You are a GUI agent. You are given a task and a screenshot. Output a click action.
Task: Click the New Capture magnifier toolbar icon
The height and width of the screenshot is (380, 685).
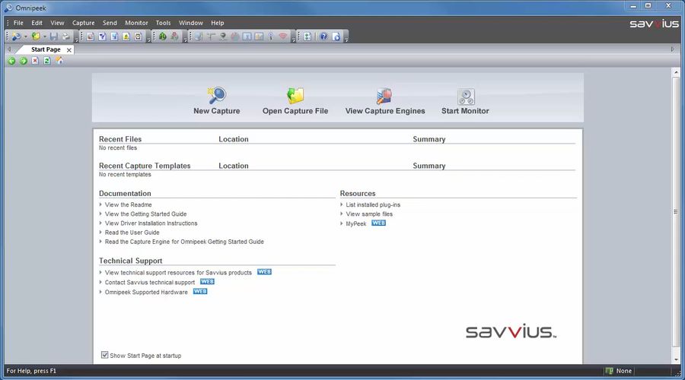coord(16,36)
